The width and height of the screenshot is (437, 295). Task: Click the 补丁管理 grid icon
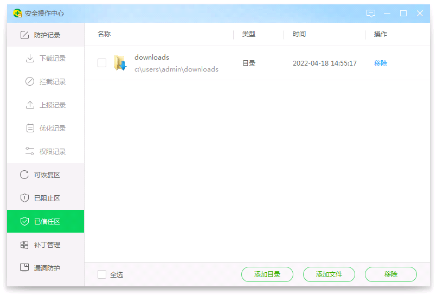click(24, 245)
